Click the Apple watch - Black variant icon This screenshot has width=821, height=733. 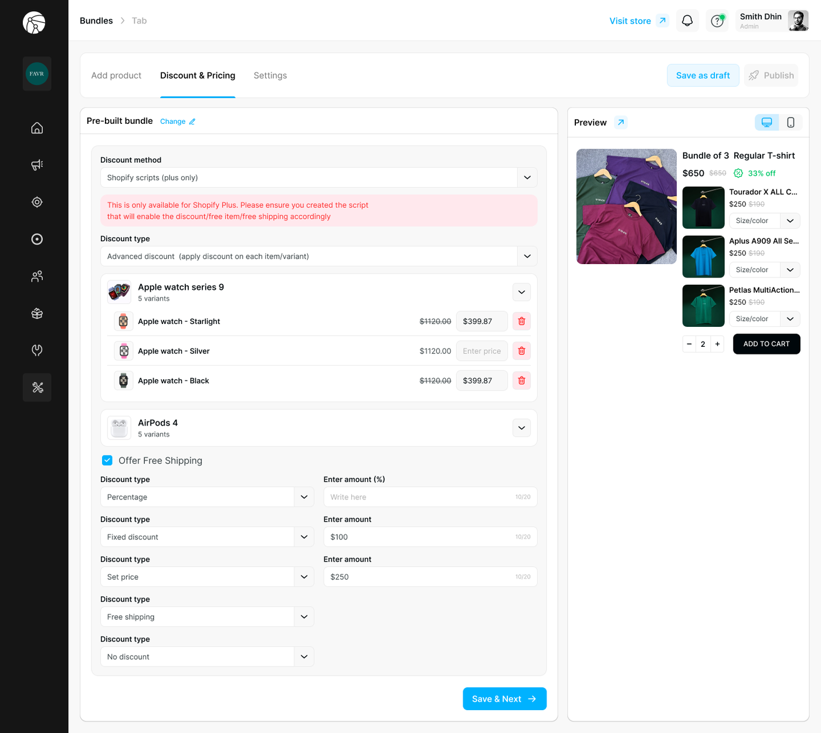point(123,381)
